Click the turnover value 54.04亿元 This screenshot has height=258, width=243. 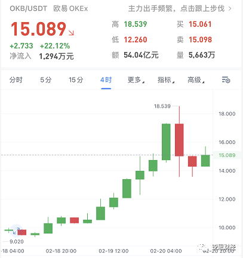point(141,55)
